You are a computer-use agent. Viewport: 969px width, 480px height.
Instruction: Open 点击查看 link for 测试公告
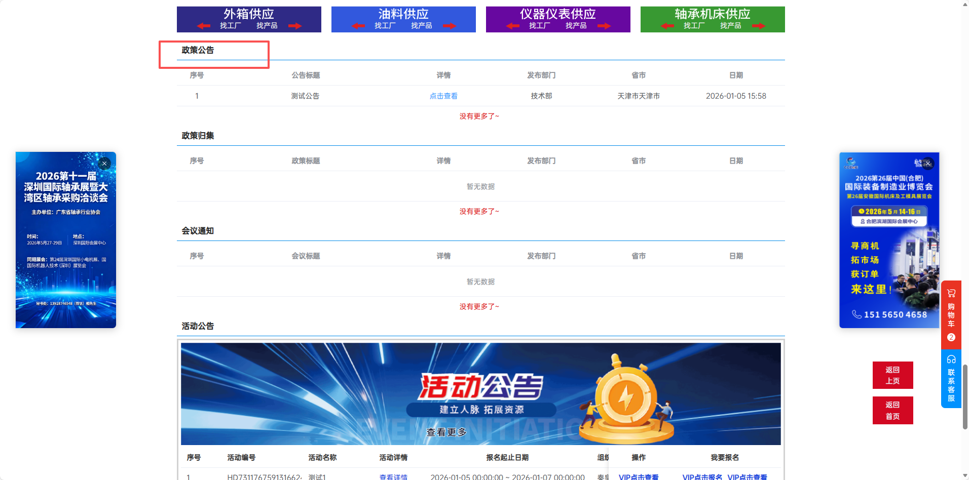click(x=443, y=96)
